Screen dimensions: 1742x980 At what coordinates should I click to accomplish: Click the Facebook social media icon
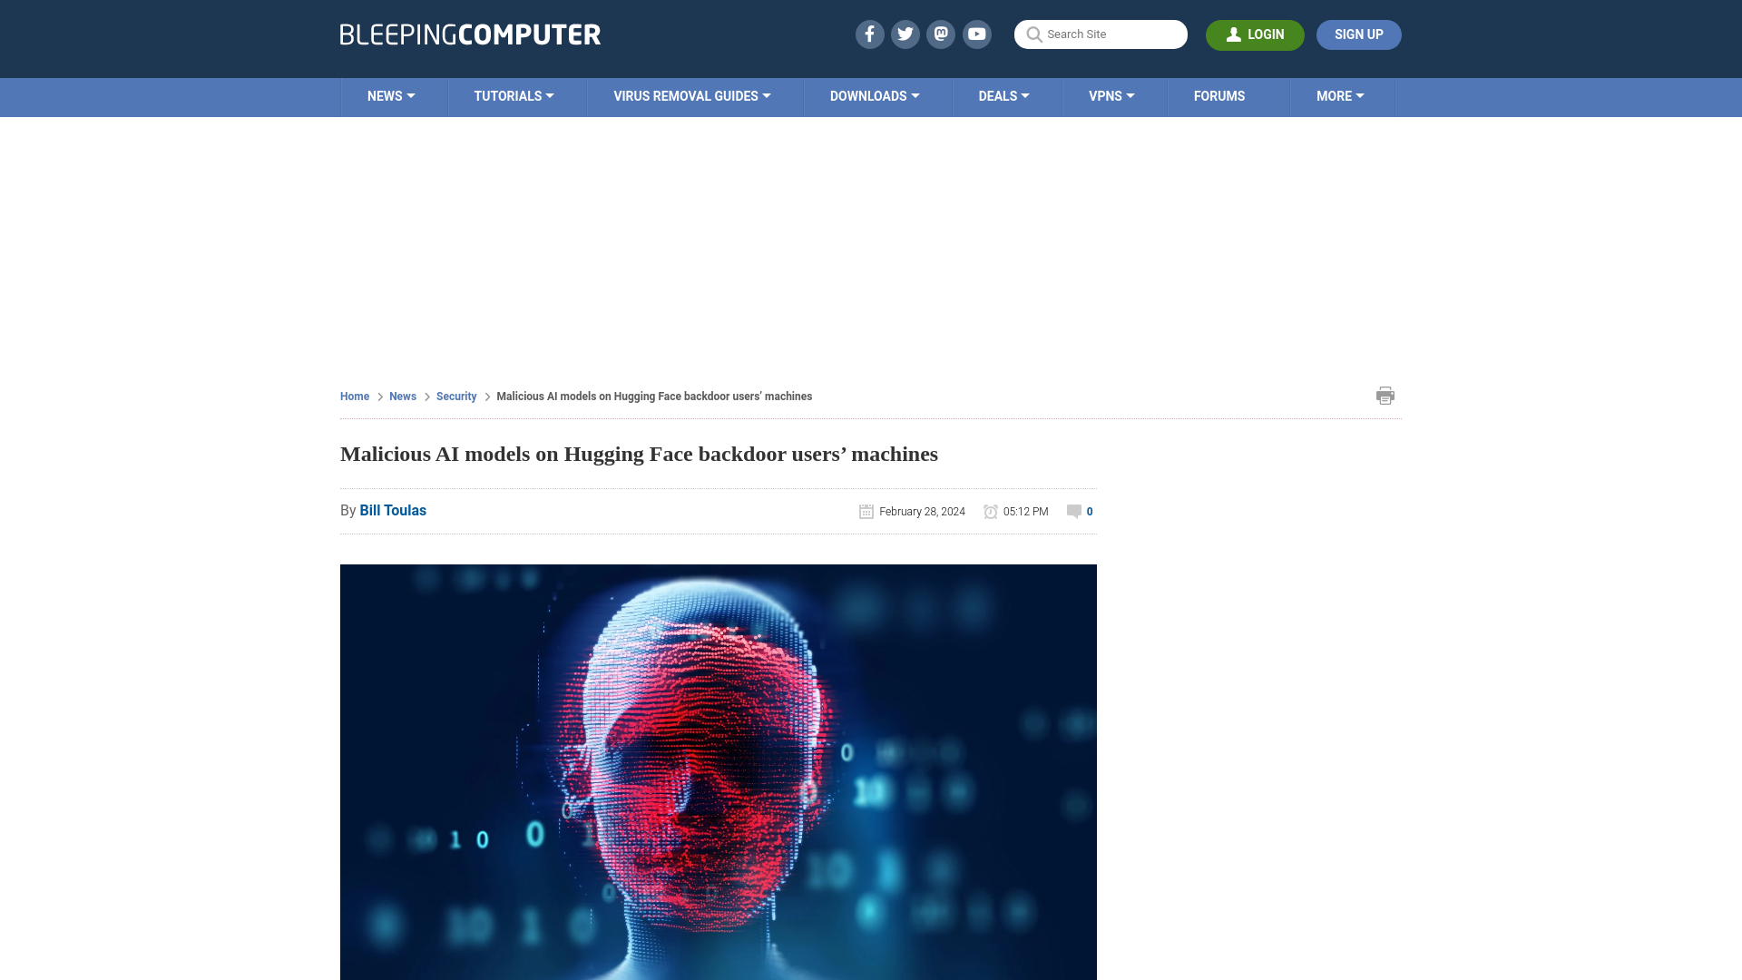870,34
